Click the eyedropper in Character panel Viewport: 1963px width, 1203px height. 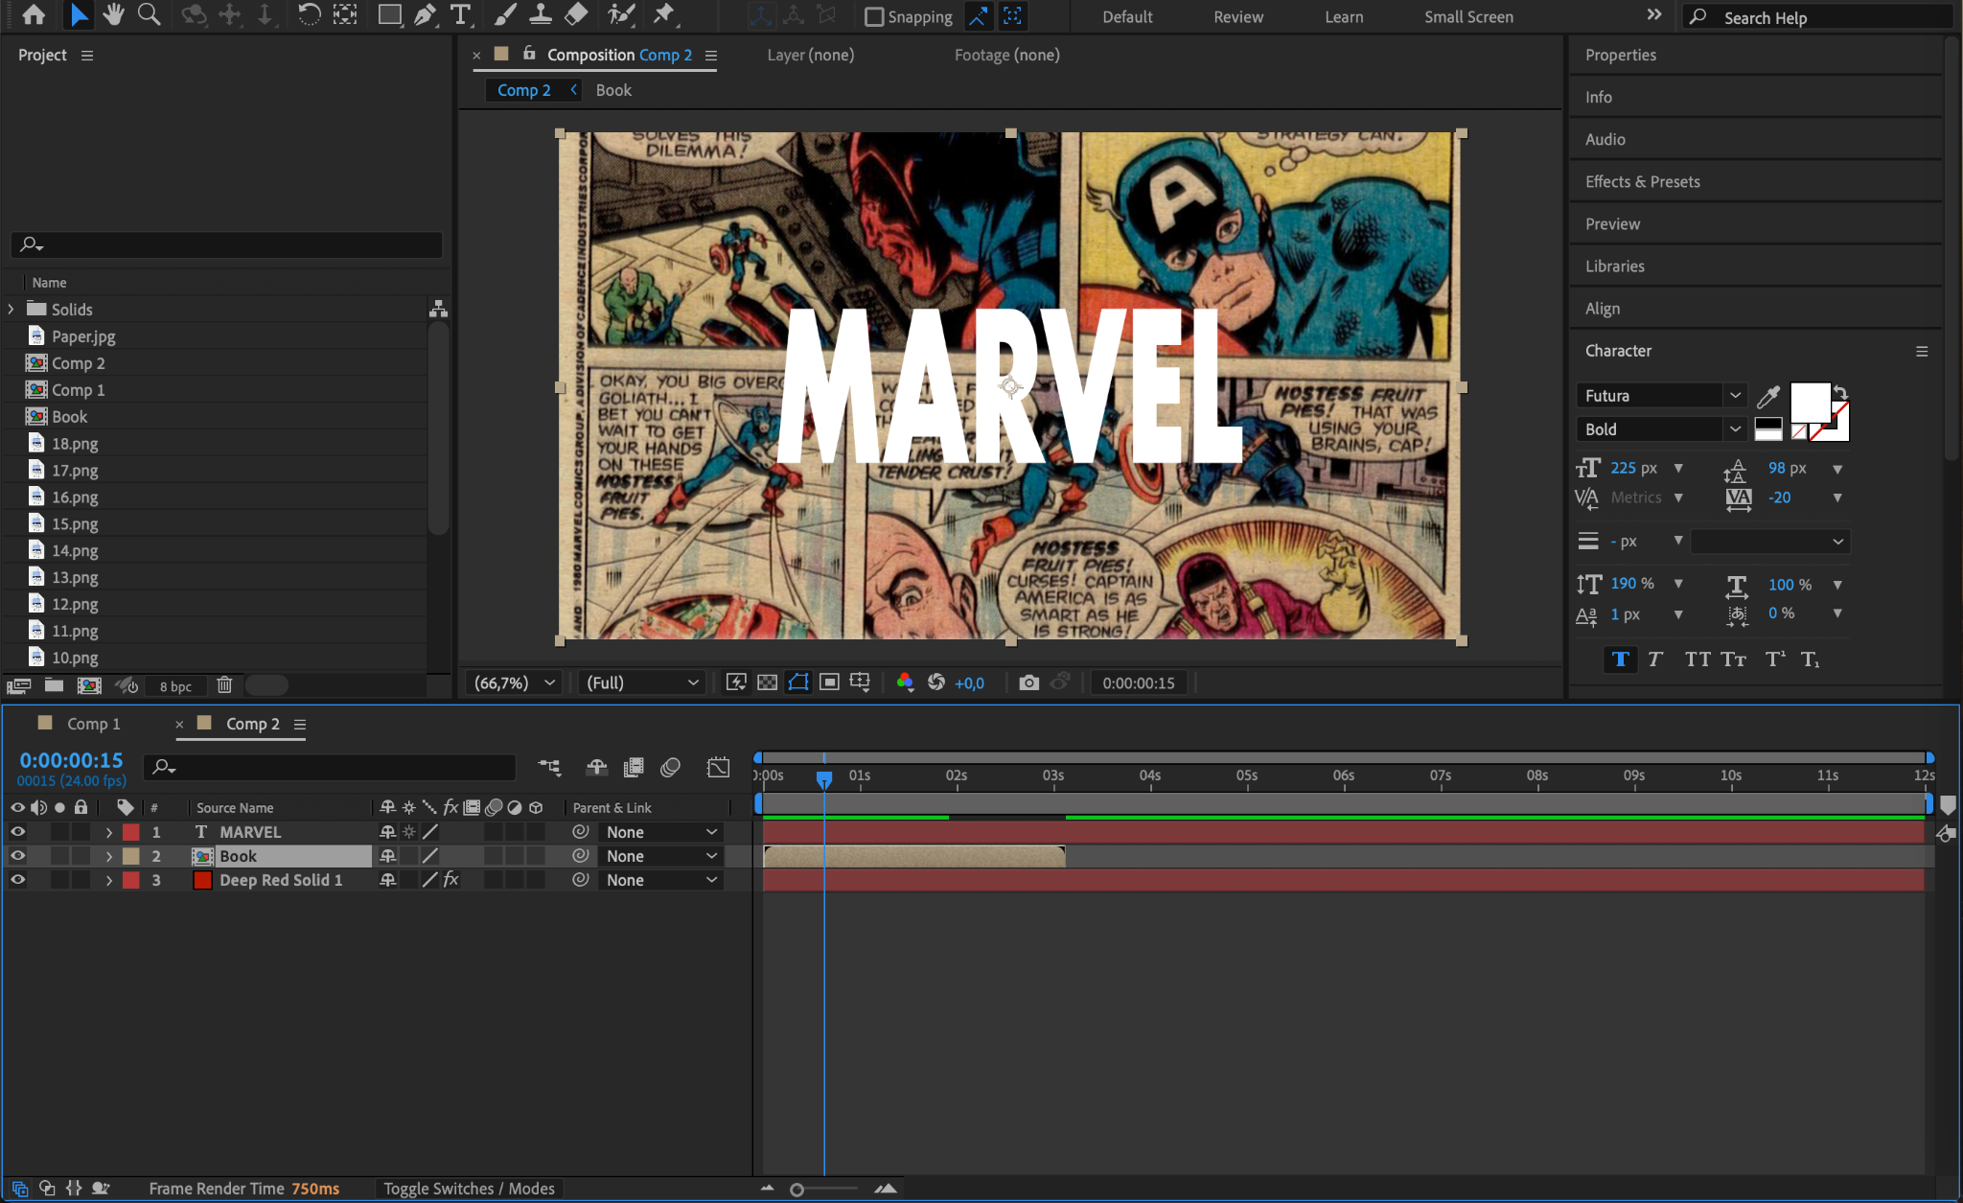1768,396
